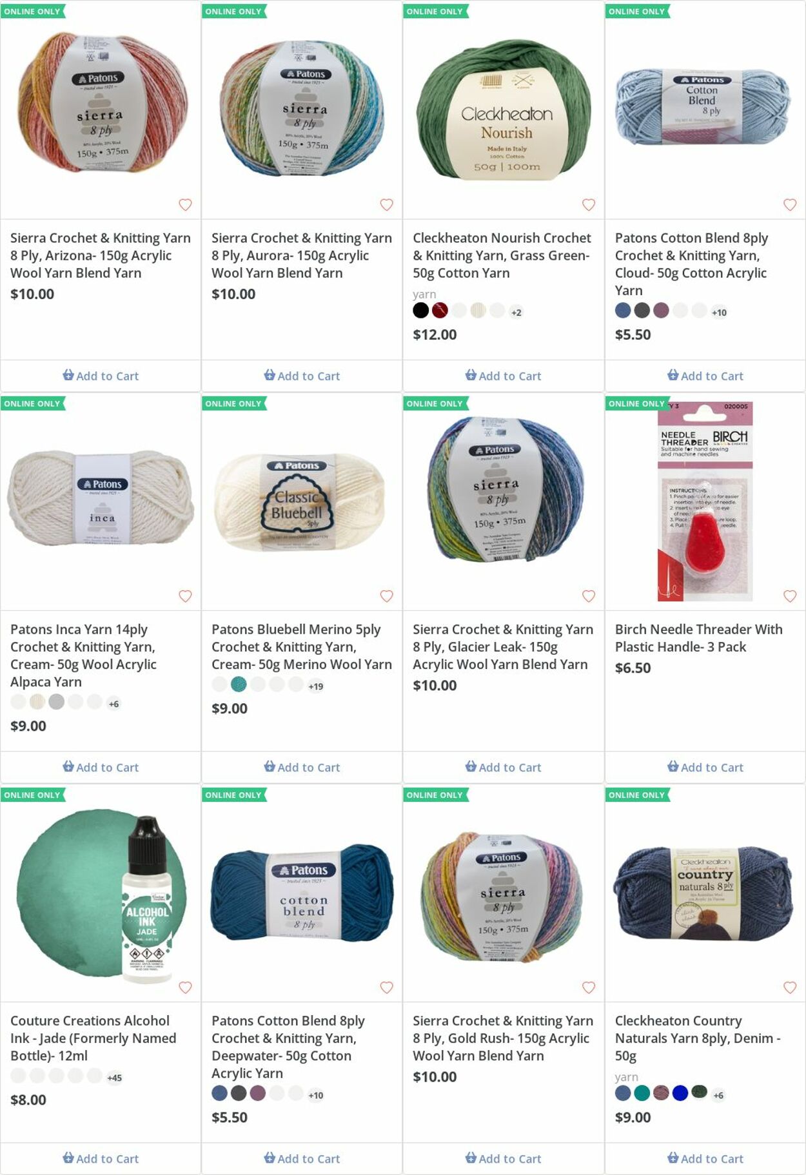Toggle wishlist heart for Patons Cotton Blend Cloud

point(790,204)
